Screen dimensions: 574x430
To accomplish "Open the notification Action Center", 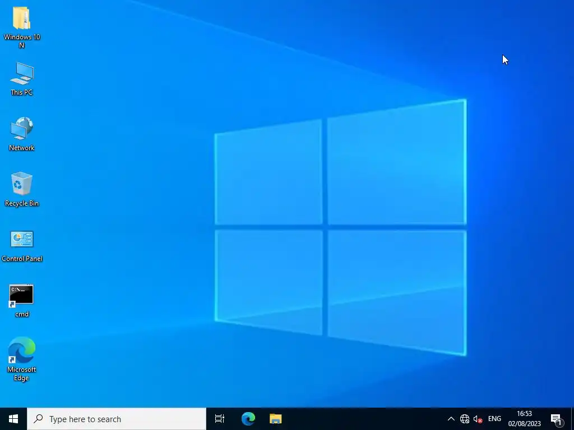I will [556, 419].
